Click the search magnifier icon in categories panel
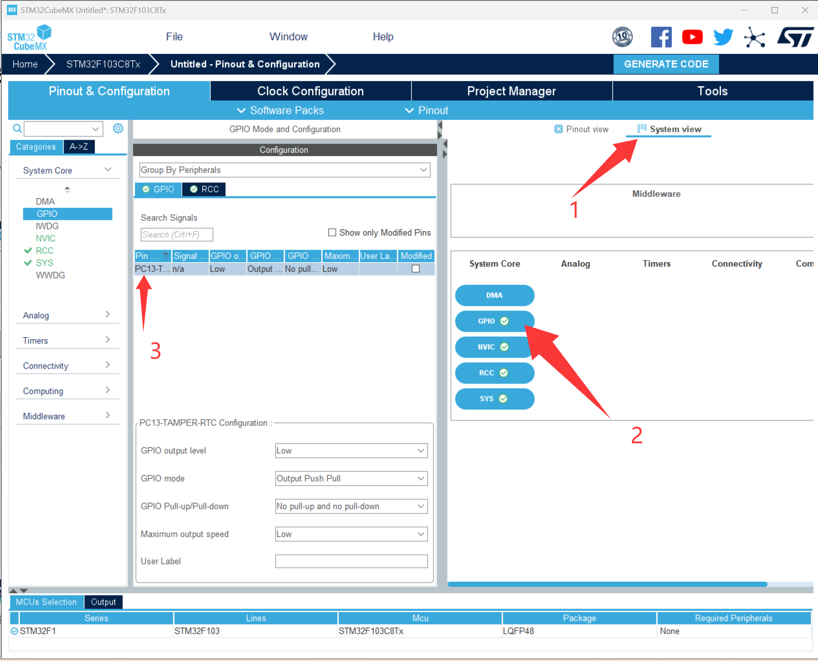This screenshot has width=818, height=661. coord(17,128)
